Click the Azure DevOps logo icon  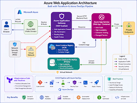coord(60,90)
